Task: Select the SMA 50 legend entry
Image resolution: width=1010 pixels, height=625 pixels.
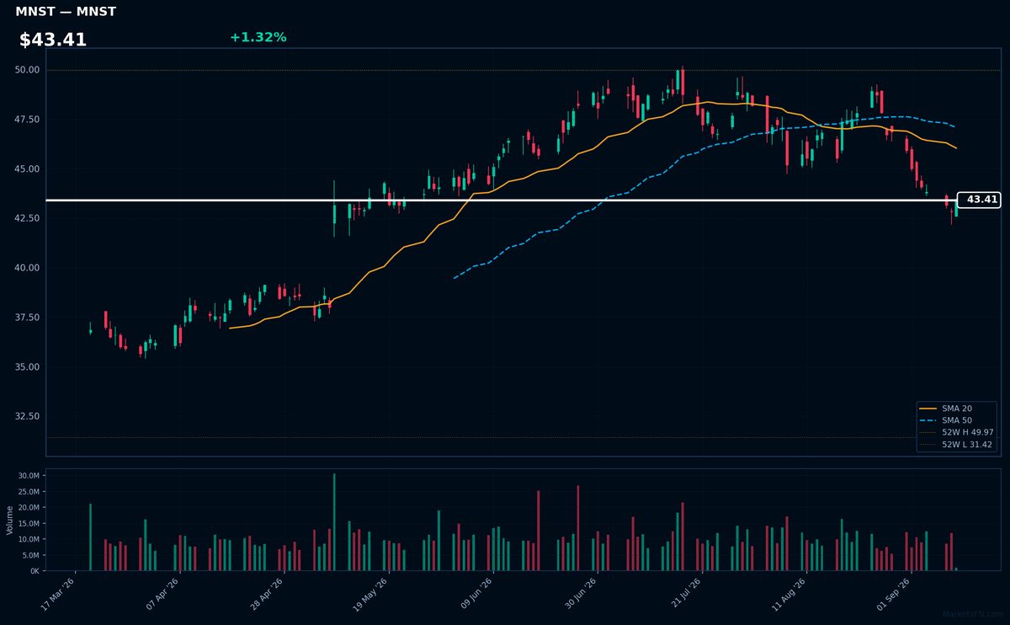Action: (956, 420)
